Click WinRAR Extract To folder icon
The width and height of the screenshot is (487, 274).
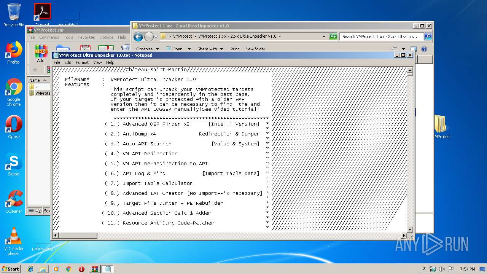tap(63, 48)
